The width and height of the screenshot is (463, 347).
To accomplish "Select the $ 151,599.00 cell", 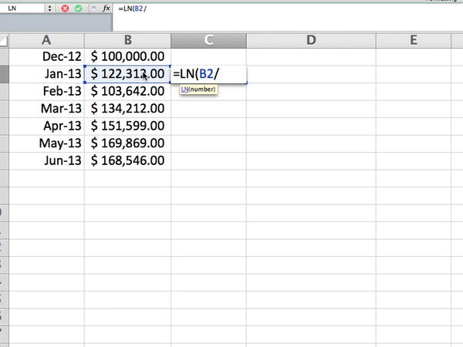I will click(x=127, y=126).
